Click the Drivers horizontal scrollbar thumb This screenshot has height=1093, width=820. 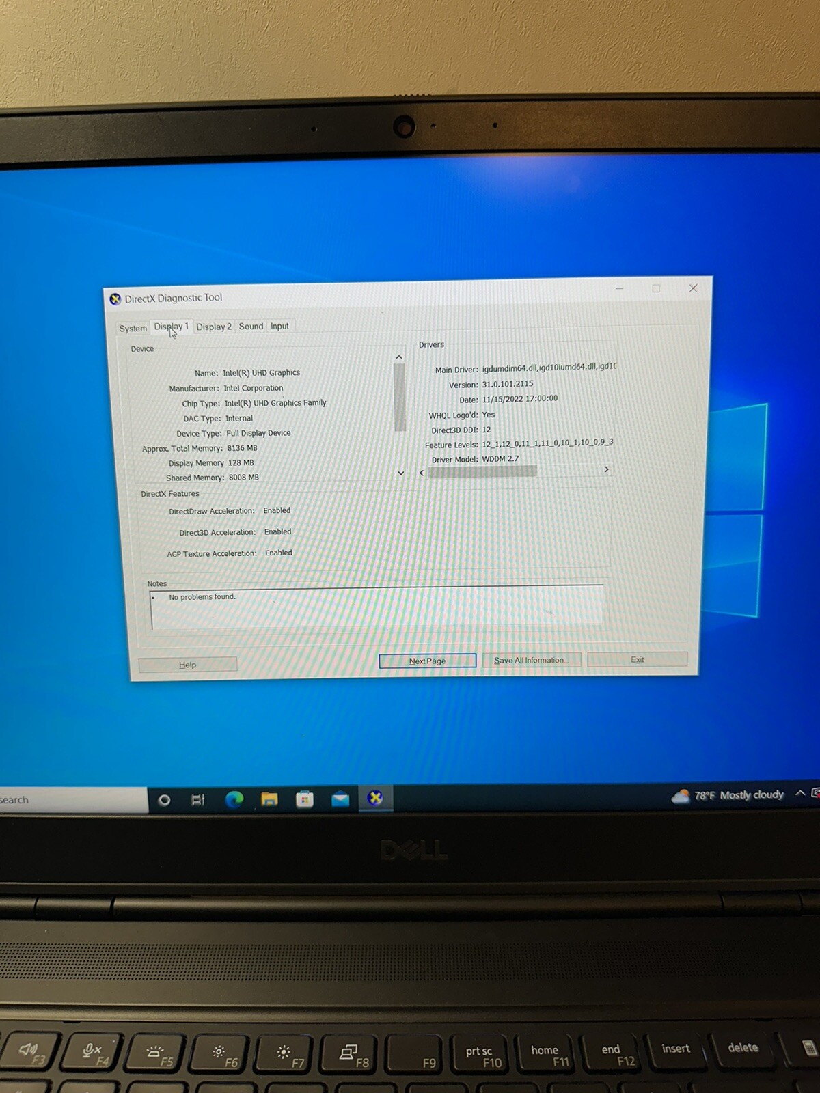(x=482, y=471)
